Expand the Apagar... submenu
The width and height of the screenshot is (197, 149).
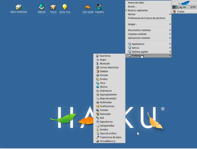coord(148,24)
